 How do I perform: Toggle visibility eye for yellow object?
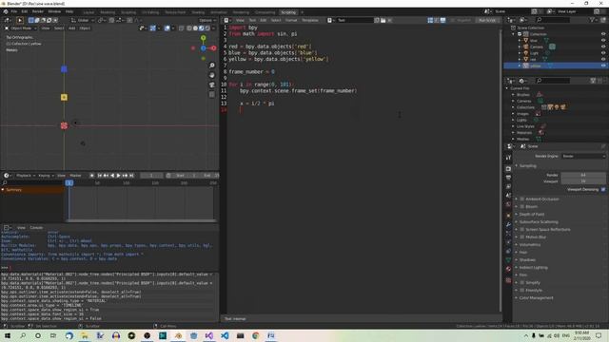click(603, 66)
